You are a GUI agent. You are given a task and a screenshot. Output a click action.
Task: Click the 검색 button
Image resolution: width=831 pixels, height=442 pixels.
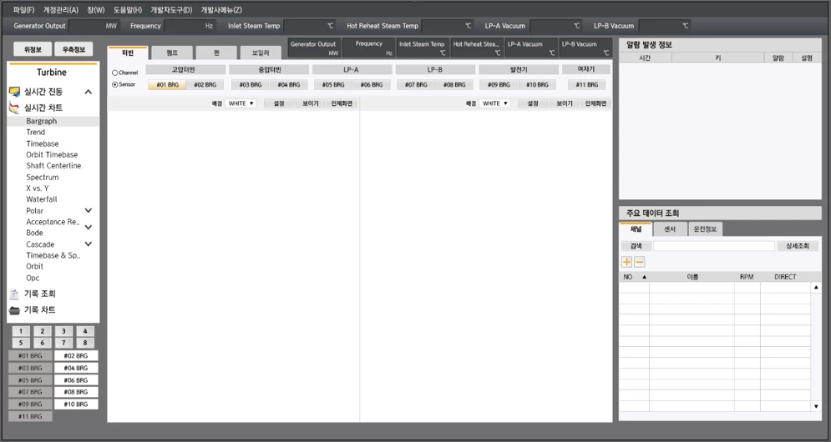coord(636,246)
